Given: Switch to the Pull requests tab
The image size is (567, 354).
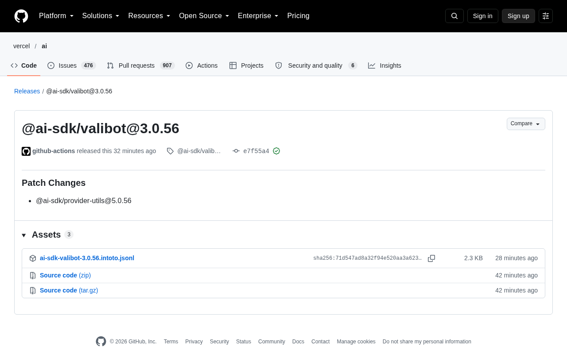Looking at the screenshot, I should (141, 65).
